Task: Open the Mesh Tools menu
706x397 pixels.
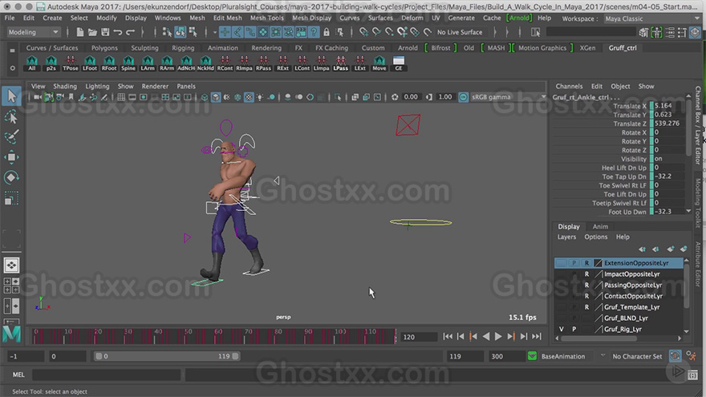Action: tap(266, 18)
